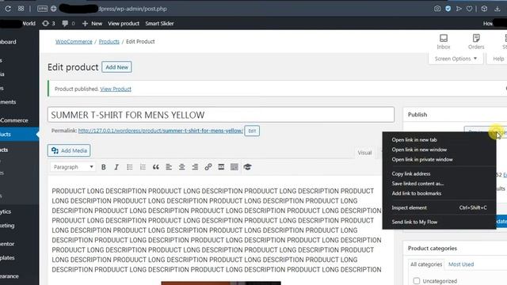507x285 pixels.
Task: Click the updates counter showing 3
Action: click(49, 23)
